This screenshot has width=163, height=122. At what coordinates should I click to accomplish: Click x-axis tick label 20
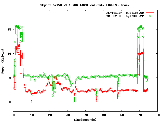50,115
